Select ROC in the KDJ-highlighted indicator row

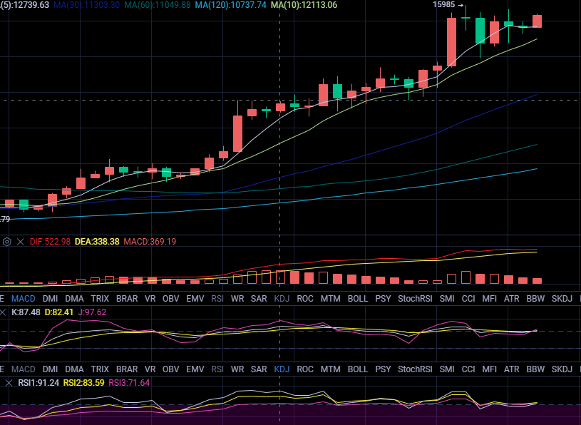point(305,369)
